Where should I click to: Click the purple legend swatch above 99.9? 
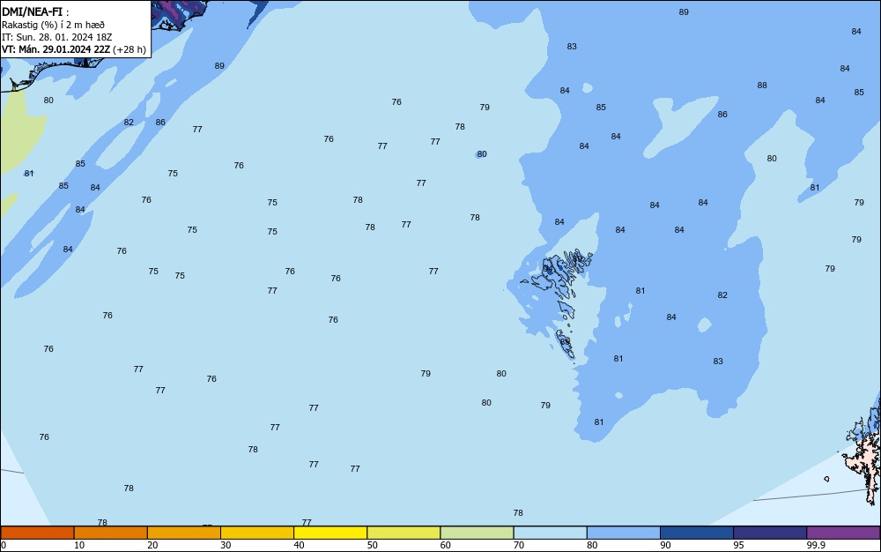coord(843,533)
